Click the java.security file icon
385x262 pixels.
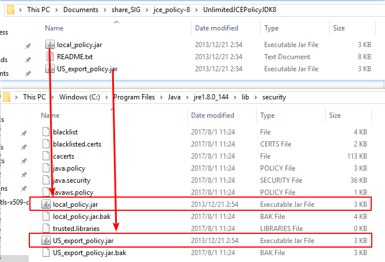(46, 180)
